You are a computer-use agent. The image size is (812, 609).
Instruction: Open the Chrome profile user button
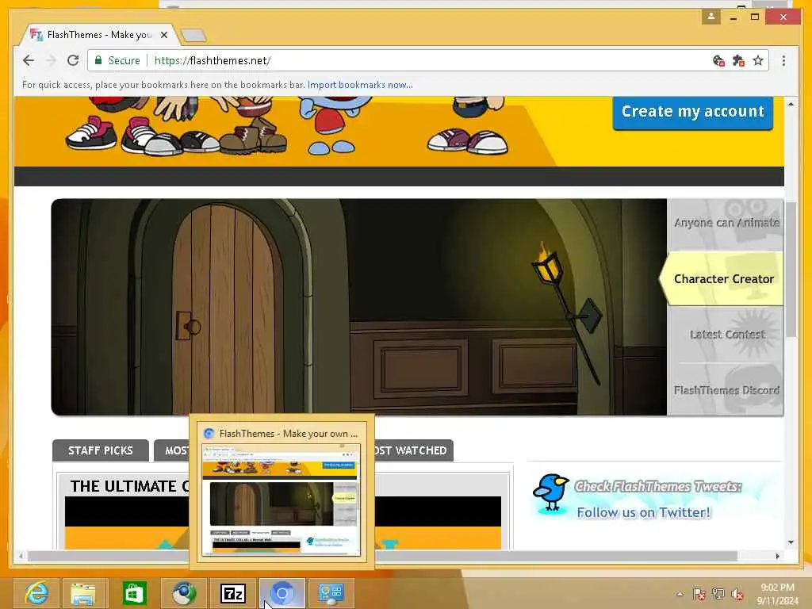pos(711,17)
